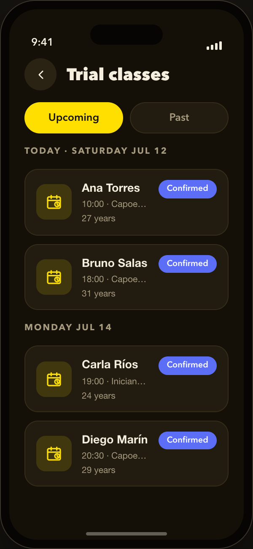
Task: Select Ana Torres Confirmed badge
Action: [188, 189]
